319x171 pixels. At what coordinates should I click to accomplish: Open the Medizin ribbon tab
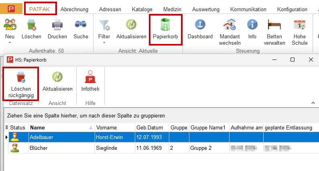172,9
